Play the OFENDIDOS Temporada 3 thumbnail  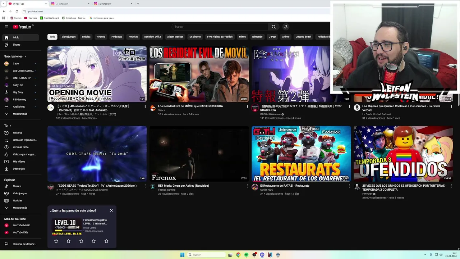[x=403, y=154]
